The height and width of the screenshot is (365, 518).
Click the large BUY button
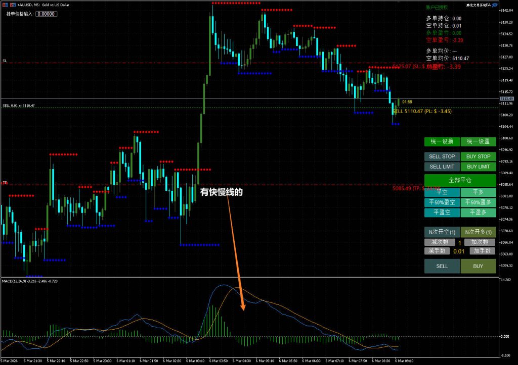[478, 266]
